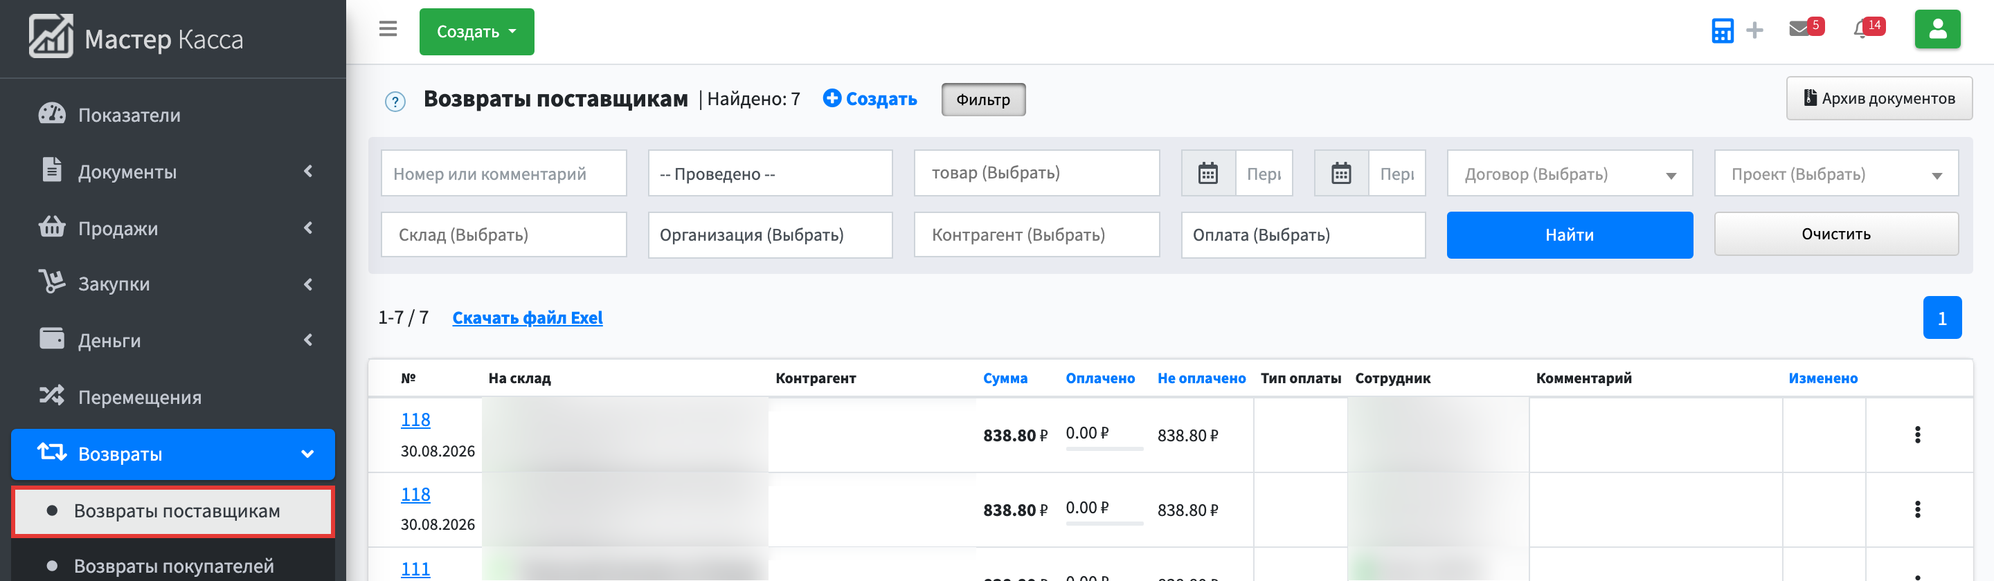Click 1-7 / 7 record count text

pos(402,317)
